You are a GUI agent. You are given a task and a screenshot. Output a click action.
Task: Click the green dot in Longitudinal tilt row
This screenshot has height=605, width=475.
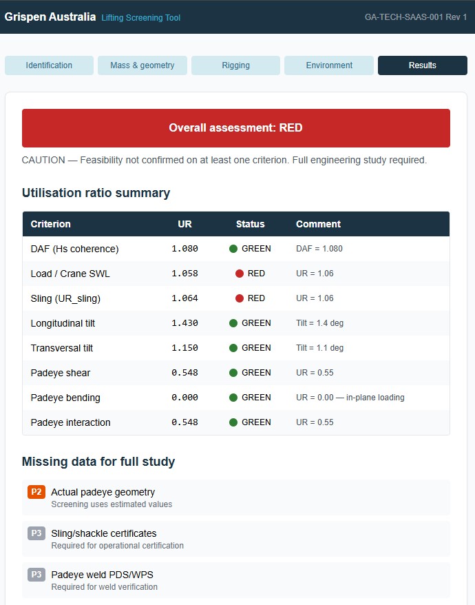pyautogui.click(x=233, y=323)
